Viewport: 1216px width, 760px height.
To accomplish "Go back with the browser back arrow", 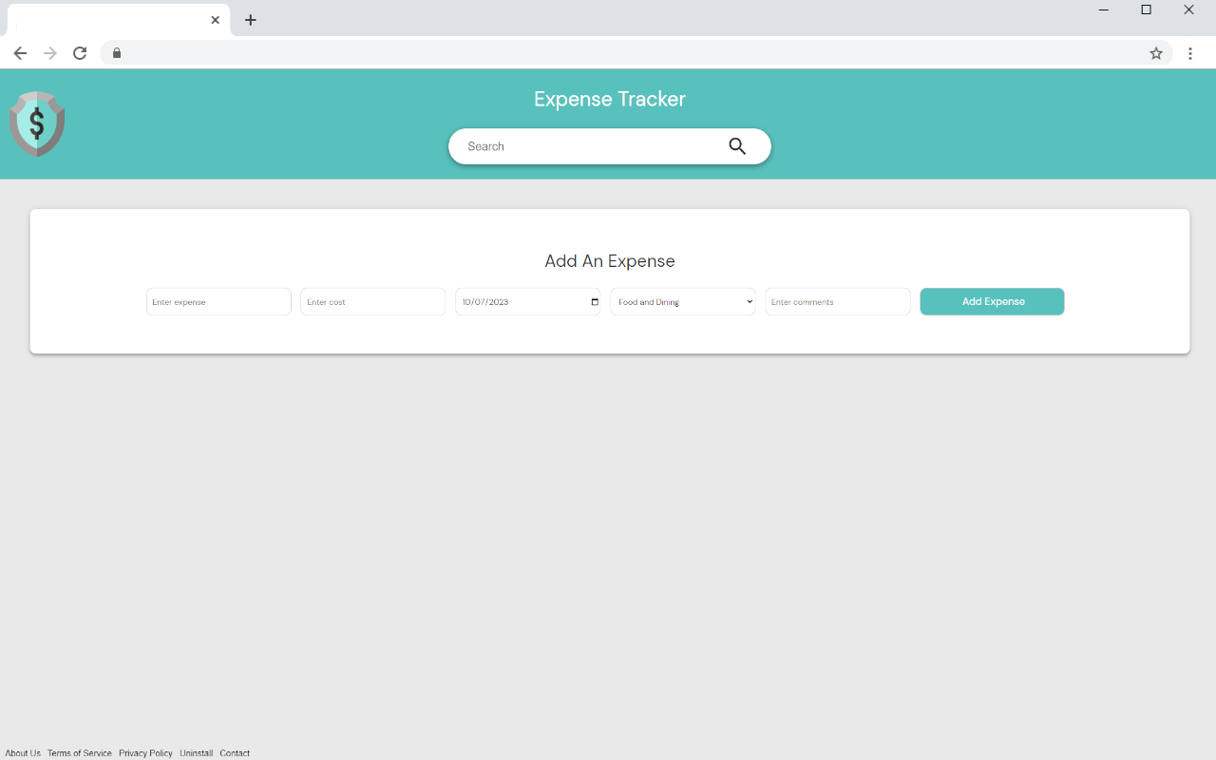I will tap(20, 53).
